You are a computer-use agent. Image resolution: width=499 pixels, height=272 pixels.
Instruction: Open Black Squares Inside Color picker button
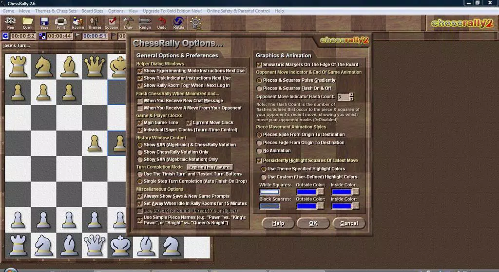click(355, 206)
